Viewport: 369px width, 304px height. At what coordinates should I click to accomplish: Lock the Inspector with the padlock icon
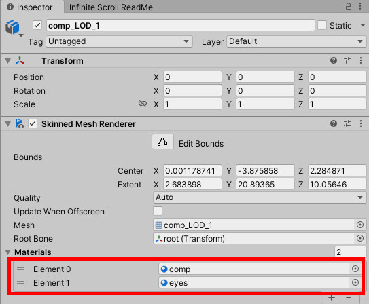tap(349, 6)
